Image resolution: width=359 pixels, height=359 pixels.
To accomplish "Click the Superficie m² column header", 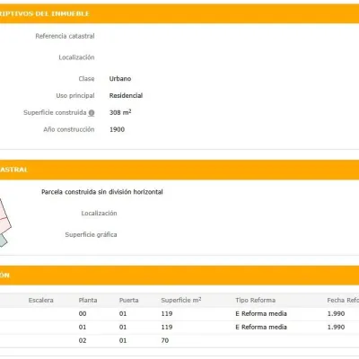I will point(181,300).
